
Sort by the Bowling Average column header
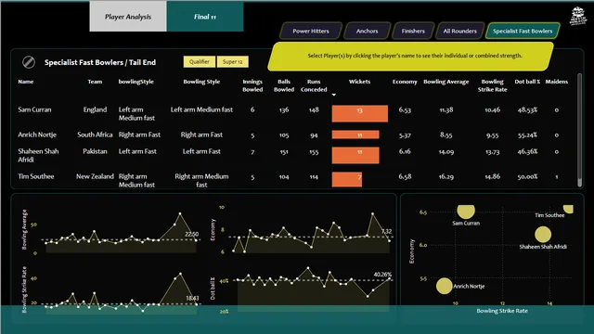coord(445,82)
